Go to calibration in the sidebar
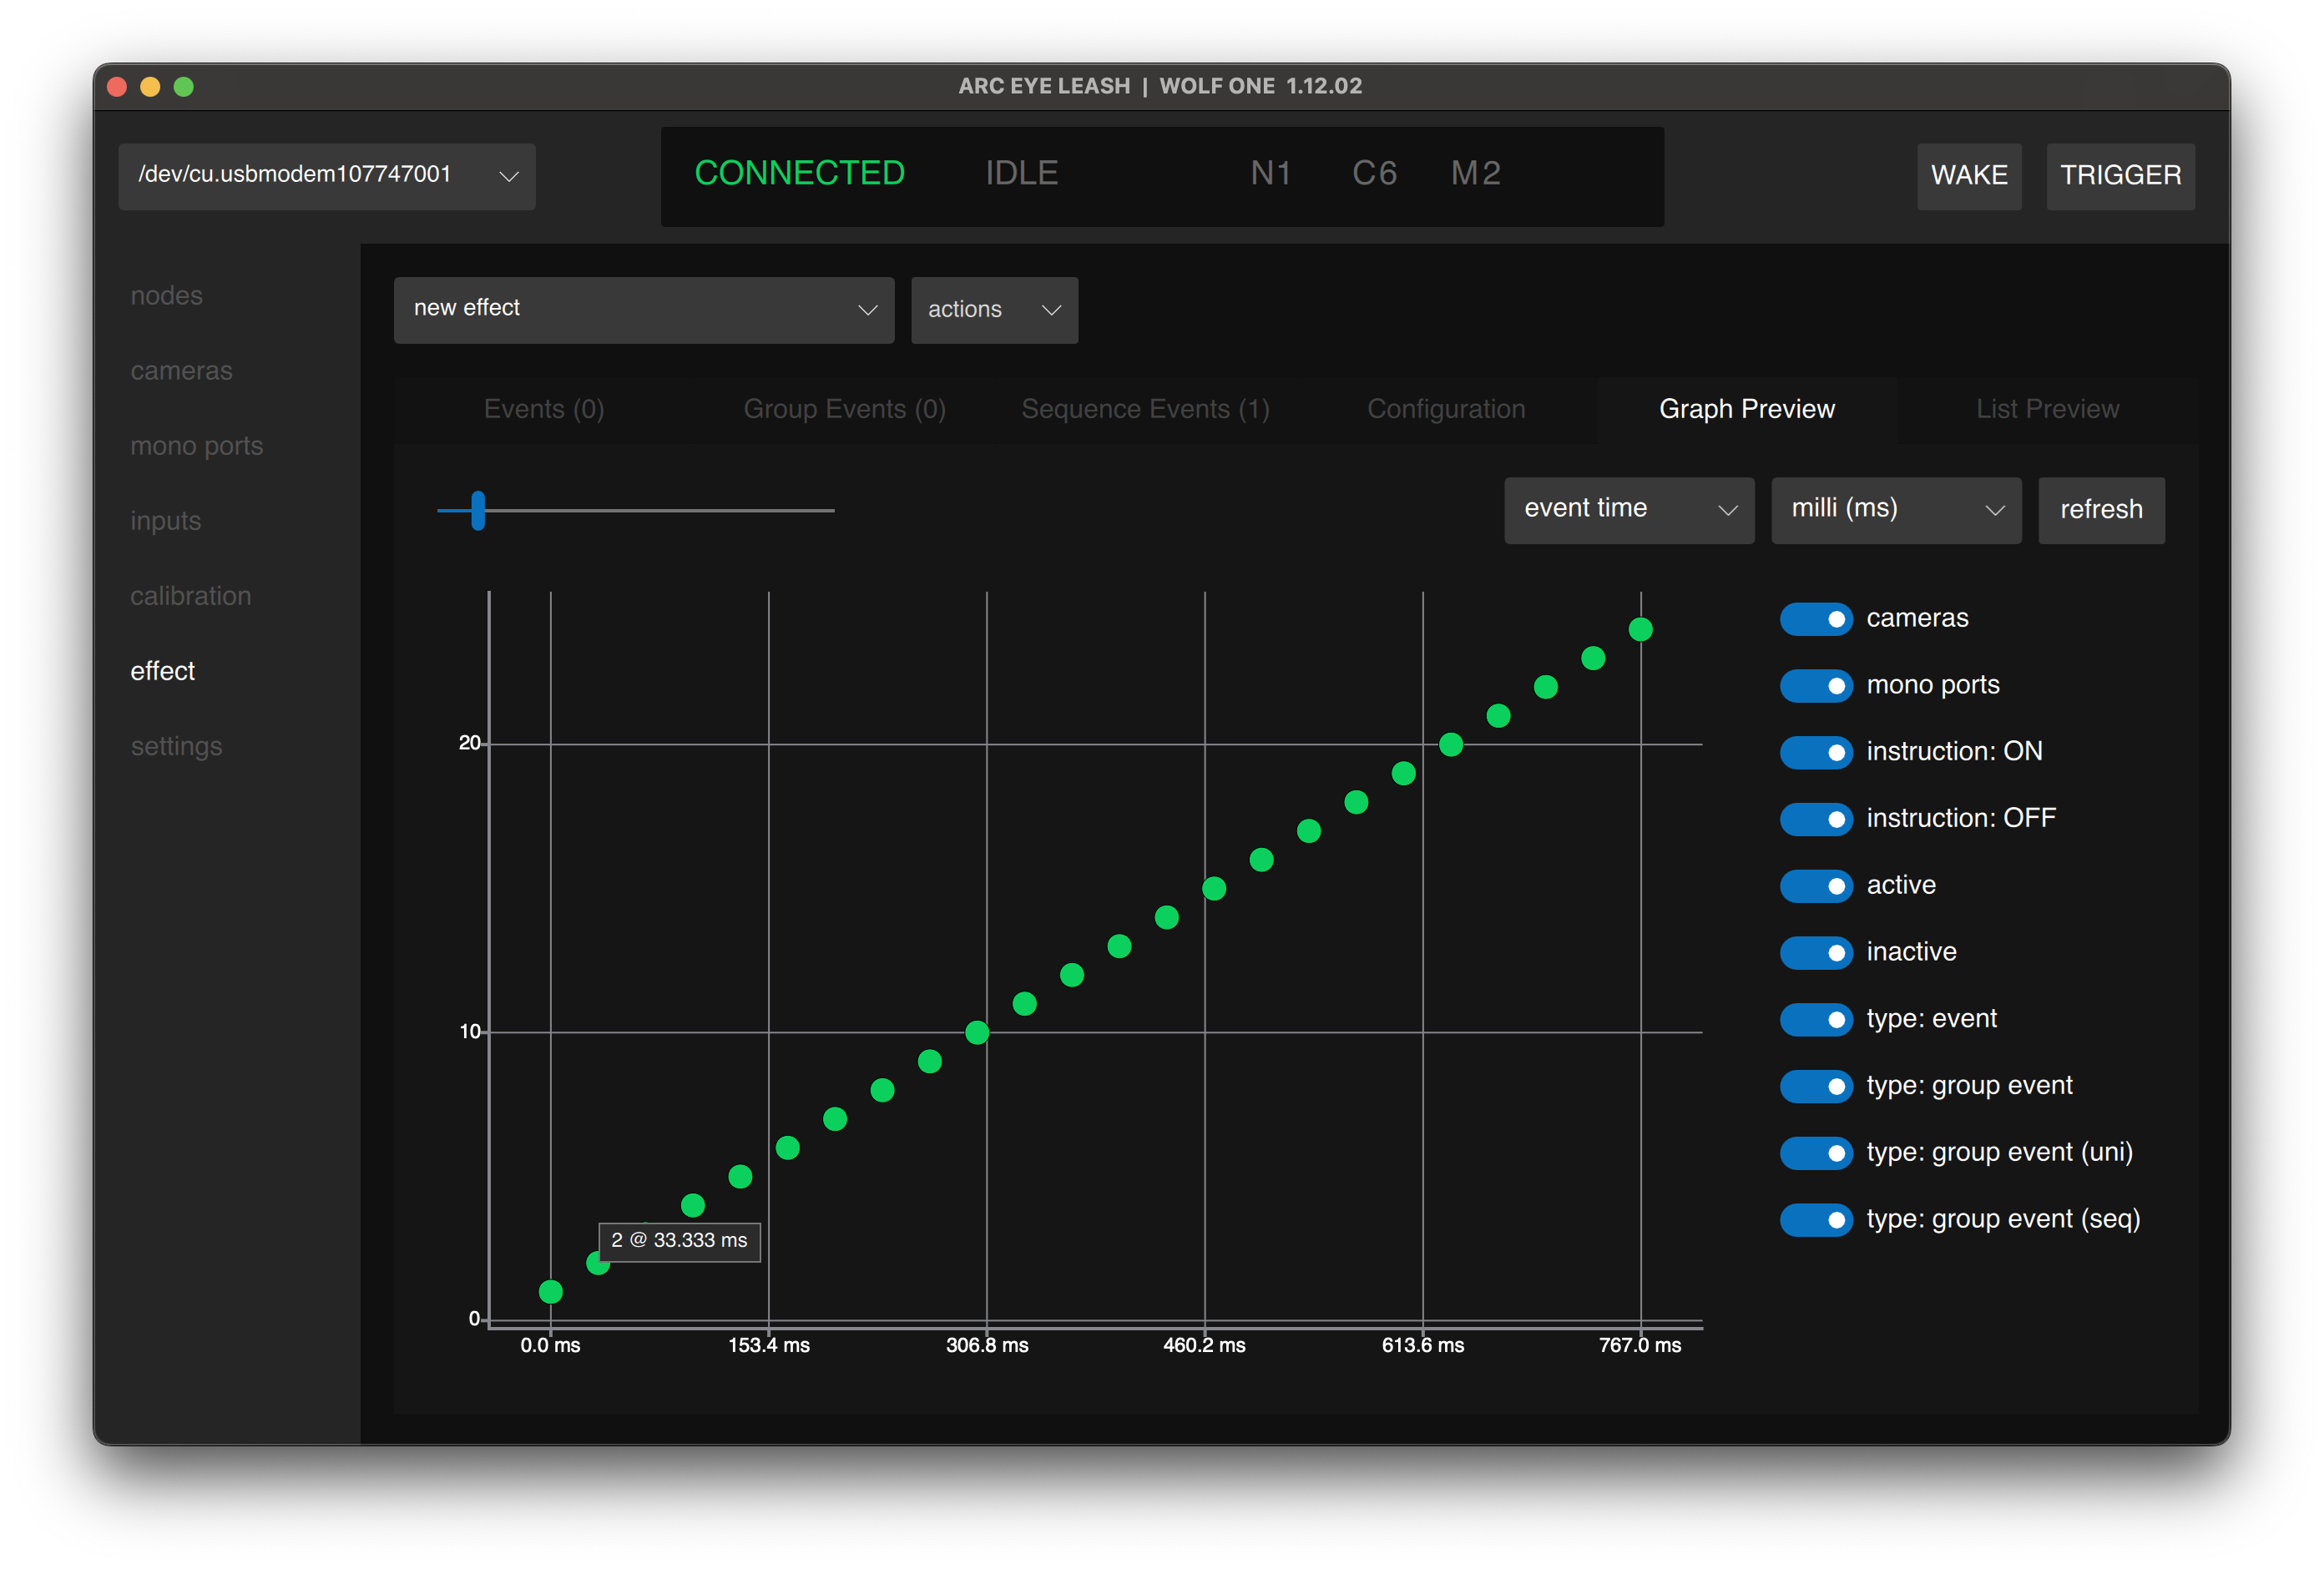Screen dimensions: 2324x1569 [190, 596]
